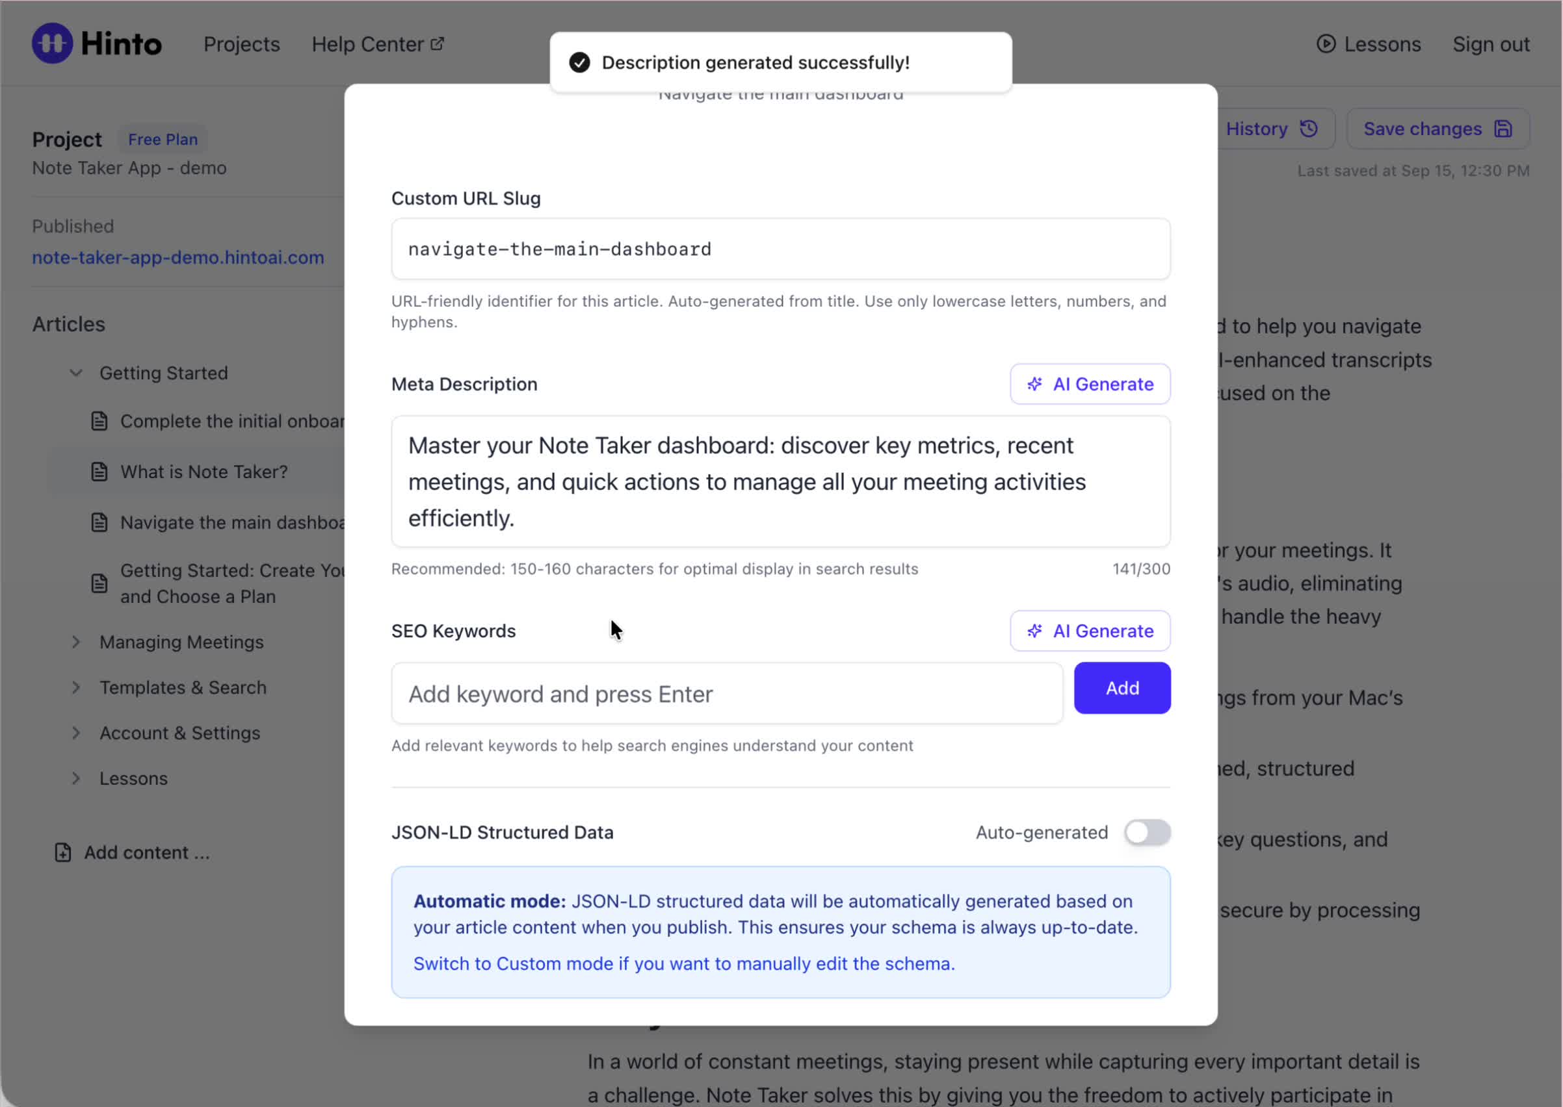Click the document icon beside What is Note Taker?
The width and height of the screenshot is (1563, 1107).
tap(99, 472)
